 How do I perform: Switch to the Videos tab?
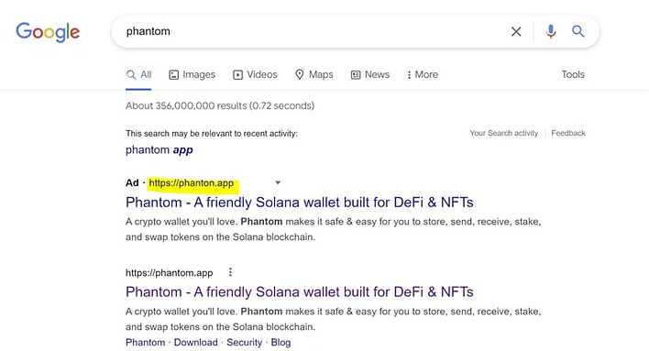(255, 74)
